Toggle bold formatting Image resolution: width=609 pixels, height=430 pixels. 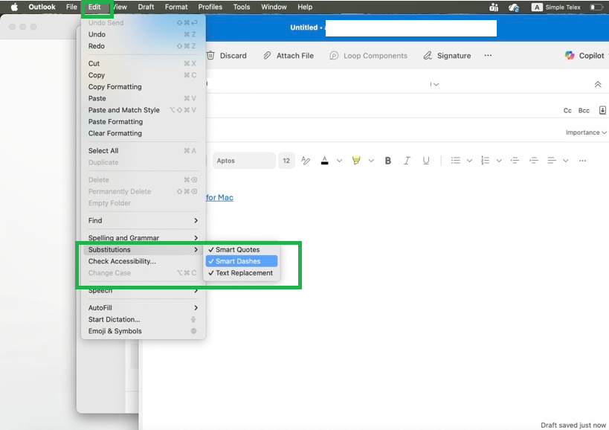(387, 161)
